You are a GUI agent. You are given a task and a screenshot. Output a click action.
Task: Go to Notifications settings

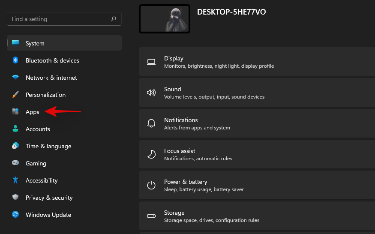pos(257,124)
